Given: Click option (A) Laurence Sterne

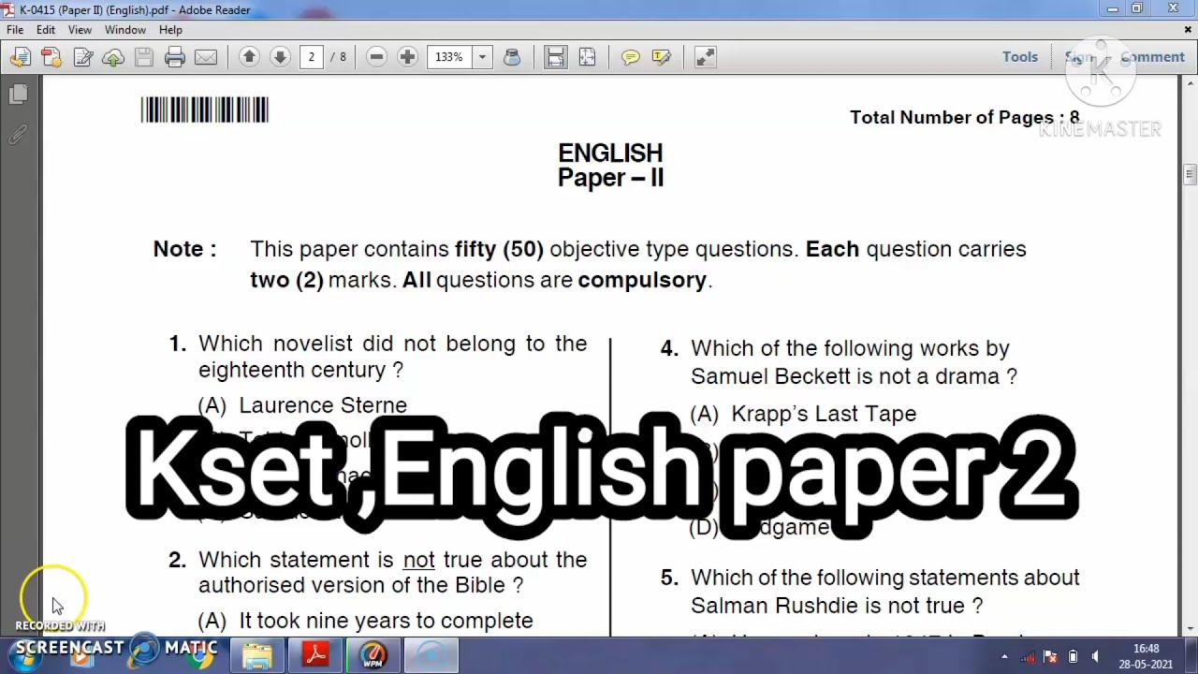Looking at the screenshot, I should click(x=302, y=405).
